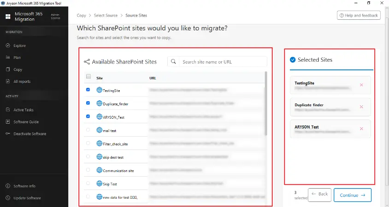Click the All reports document icon
Viewport: 389px width, 207px height.
pyautogui.click(x=8, y=81)
